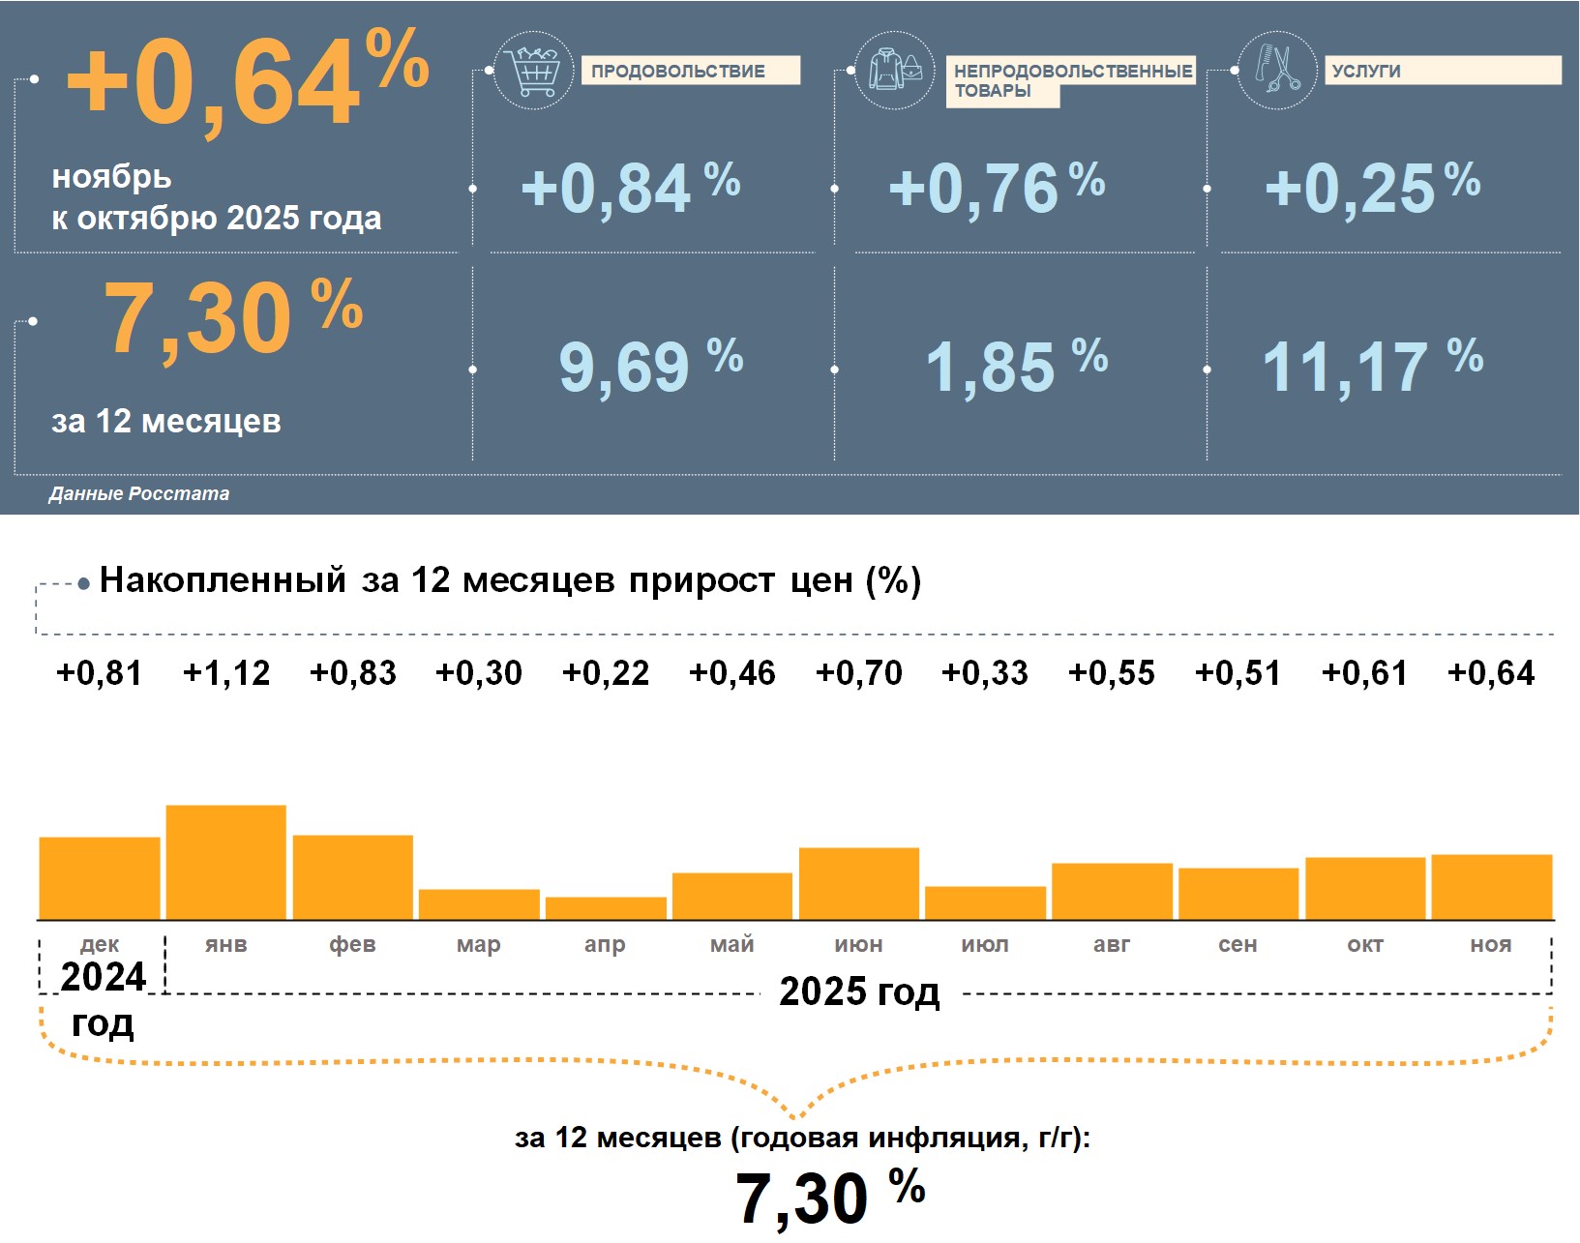Click the chart title Накопленный за 12 месяцев
Viewport: 1580px width, 1243px height.
pos(510,580)
